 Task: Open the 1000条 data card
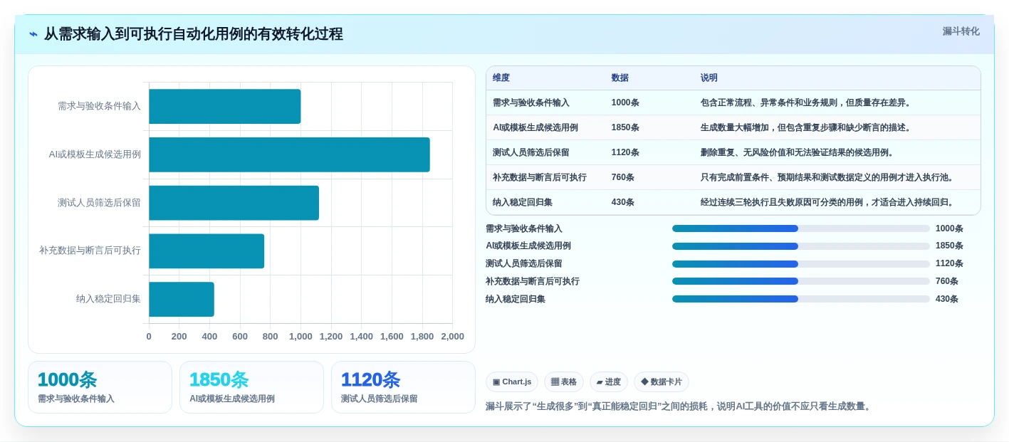point(100,387)
